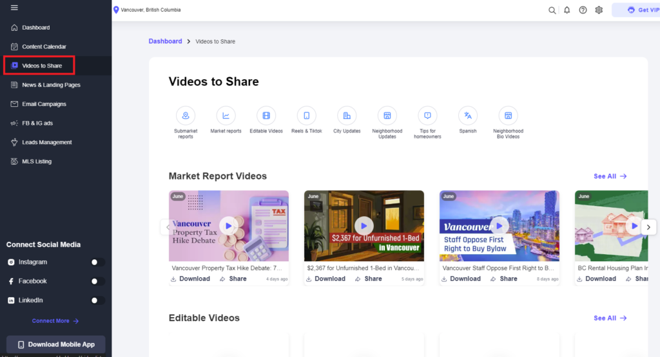The width and height of the screenshot is (660, 357).
Task: Toggle the Instagram connection switch
Action: (97, 262)
